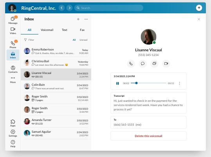Open the Video section in sidebar
The height and width of the screenshot is (157, 211).
13,31
